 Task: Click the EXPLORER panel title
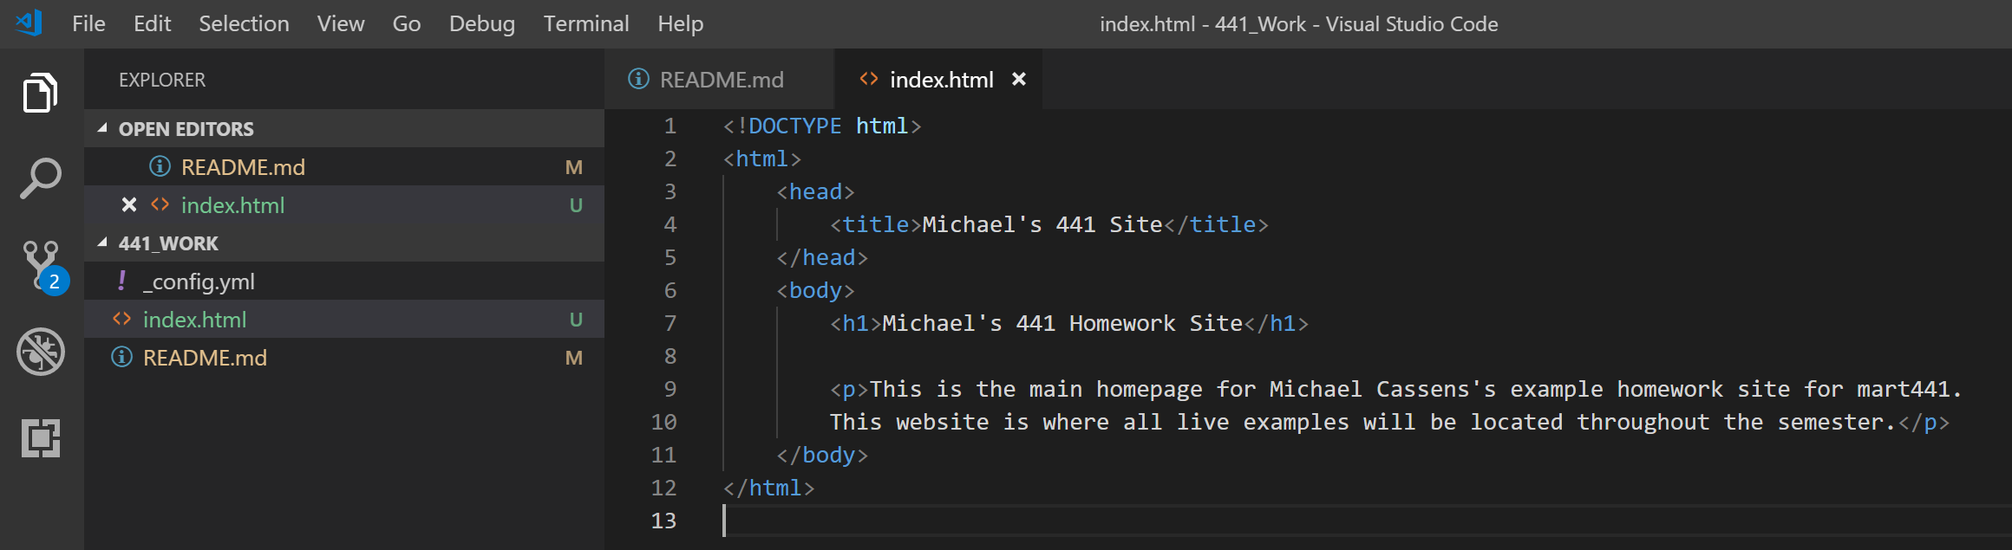point(162,80)
